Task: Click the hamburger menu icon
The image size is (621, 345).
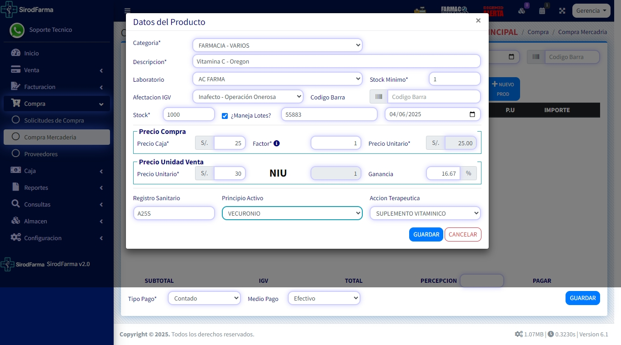Action: (127, 11)
